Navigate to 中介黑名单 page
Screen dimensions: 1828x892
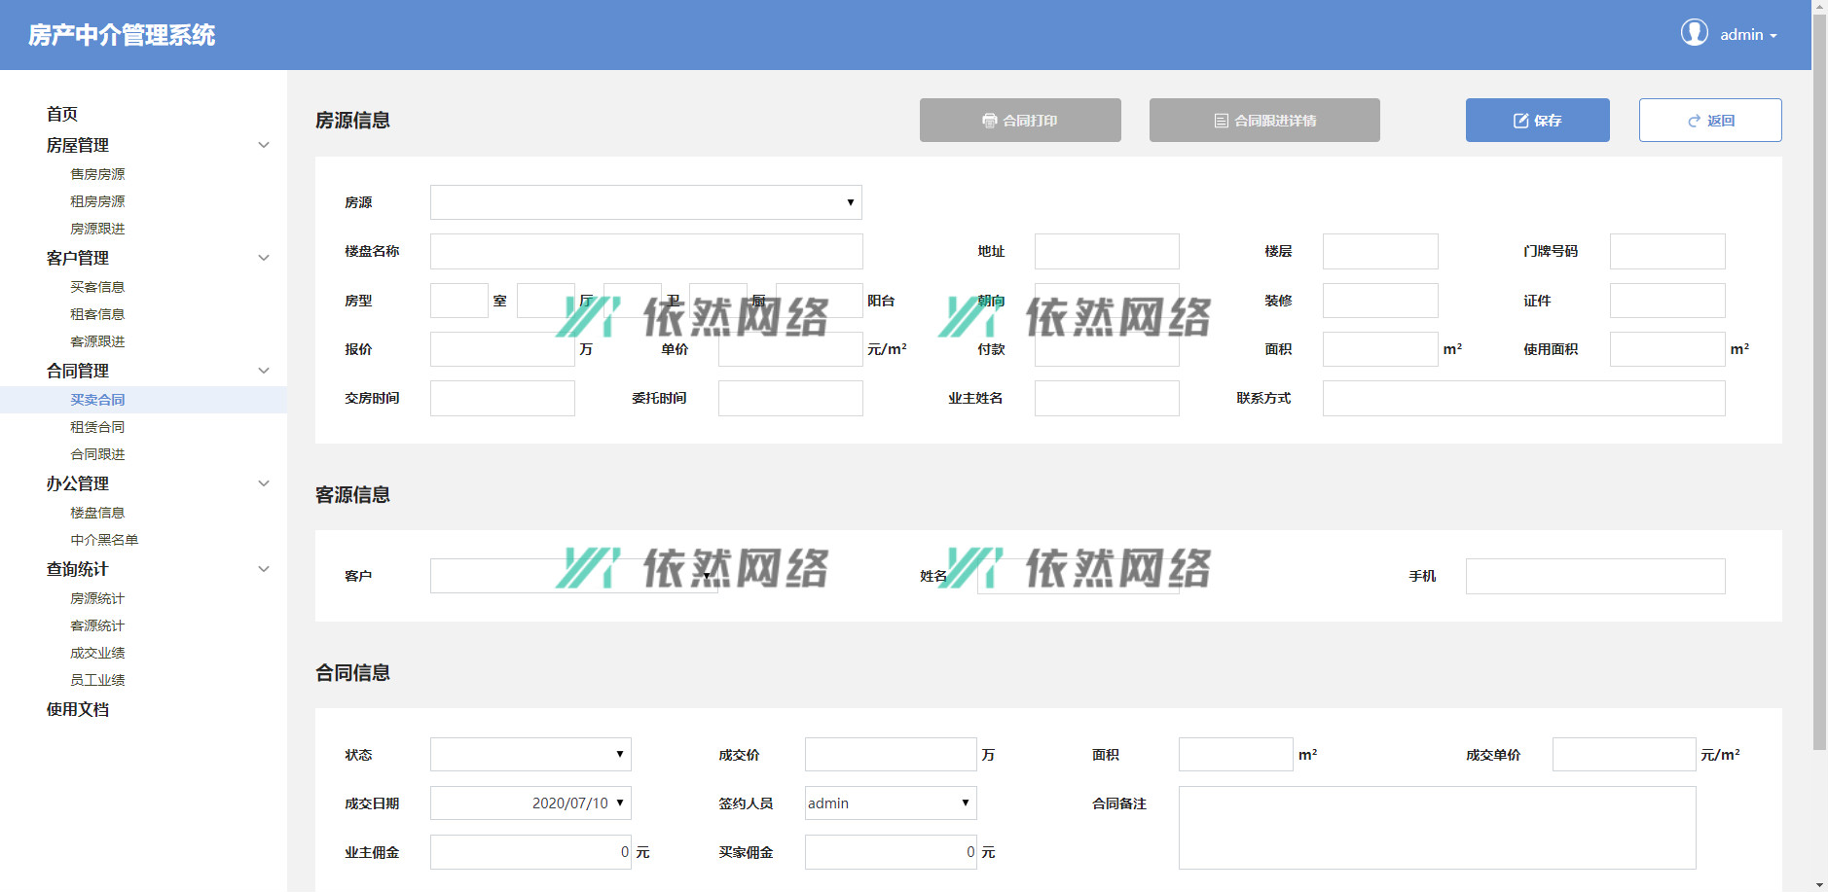104,540
